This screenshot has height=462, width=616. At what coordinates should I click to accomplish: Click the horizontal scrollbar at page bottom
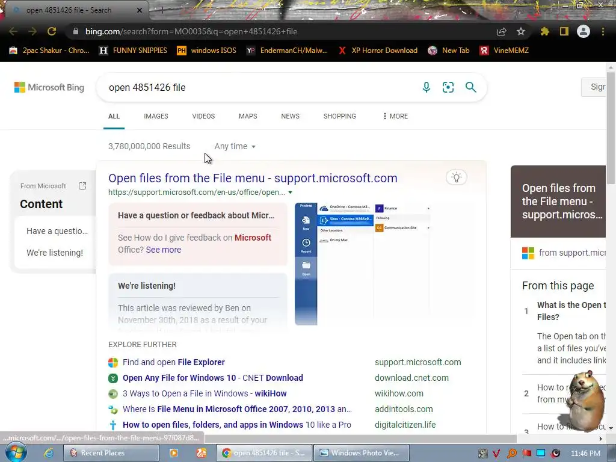(x=361, y=439)
